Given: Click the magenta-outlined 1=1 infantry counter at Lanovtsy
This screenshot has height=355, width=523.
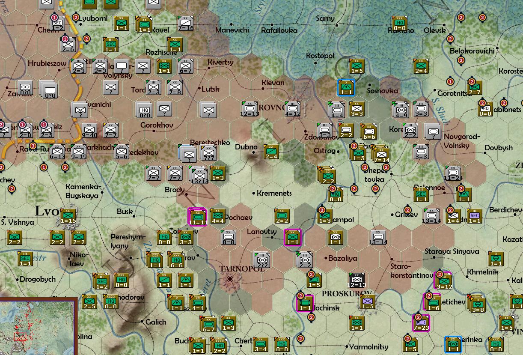Looking at the screenshot, I should (293, 237).
